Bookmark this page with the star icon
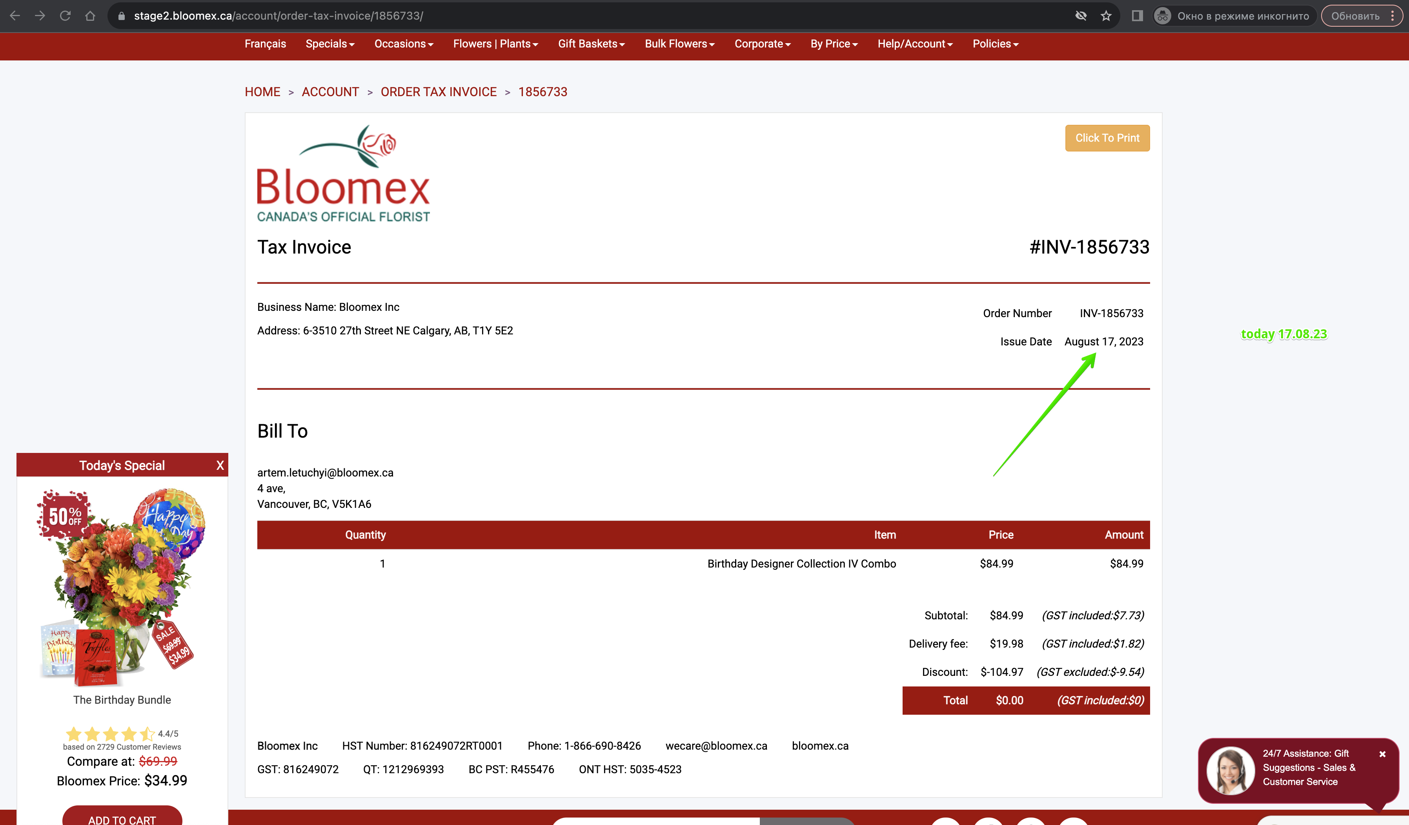This screenshot has height=825, width=1409. pos(1106,16)
